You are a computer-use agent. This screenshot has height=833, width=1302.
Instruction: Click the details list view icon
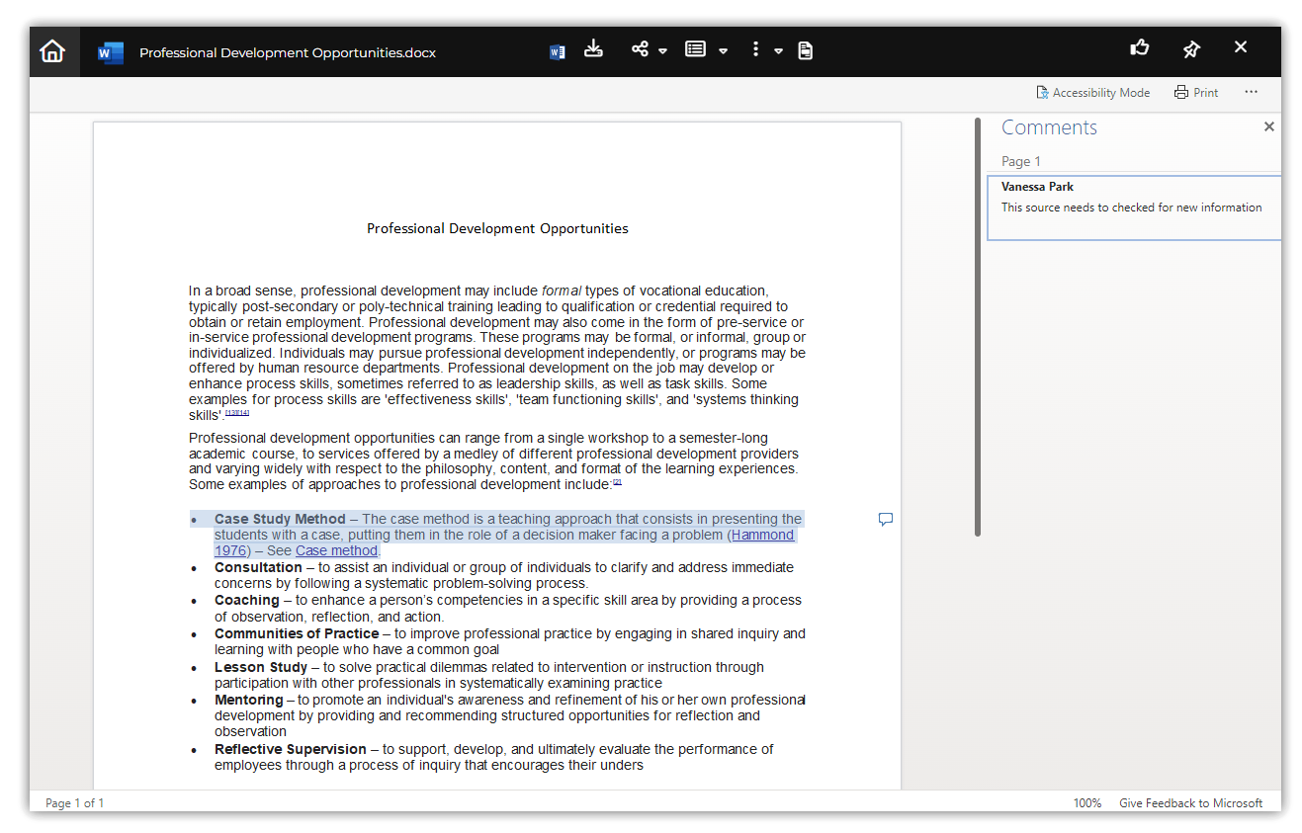pyautogui.click(x=696, y=49)
